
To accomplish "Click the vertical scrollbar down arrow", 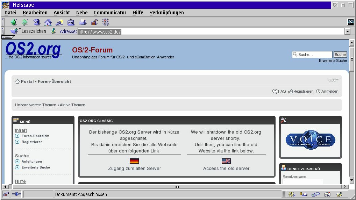I will [352, 180].
